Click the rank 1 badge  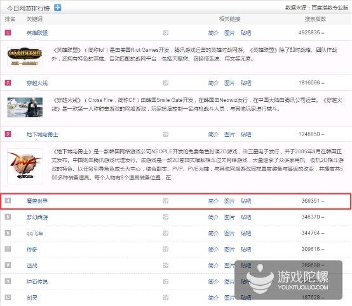(8, 33)
